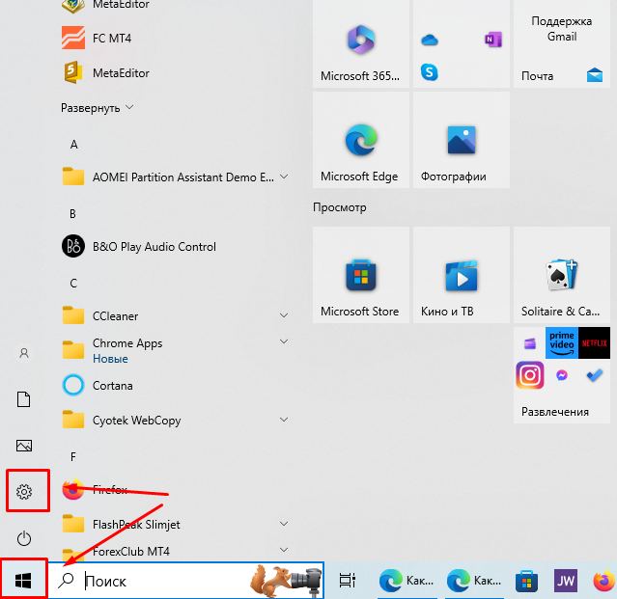
Task: Expand the CCleaner folder chevron
Action: coord(284,315)
